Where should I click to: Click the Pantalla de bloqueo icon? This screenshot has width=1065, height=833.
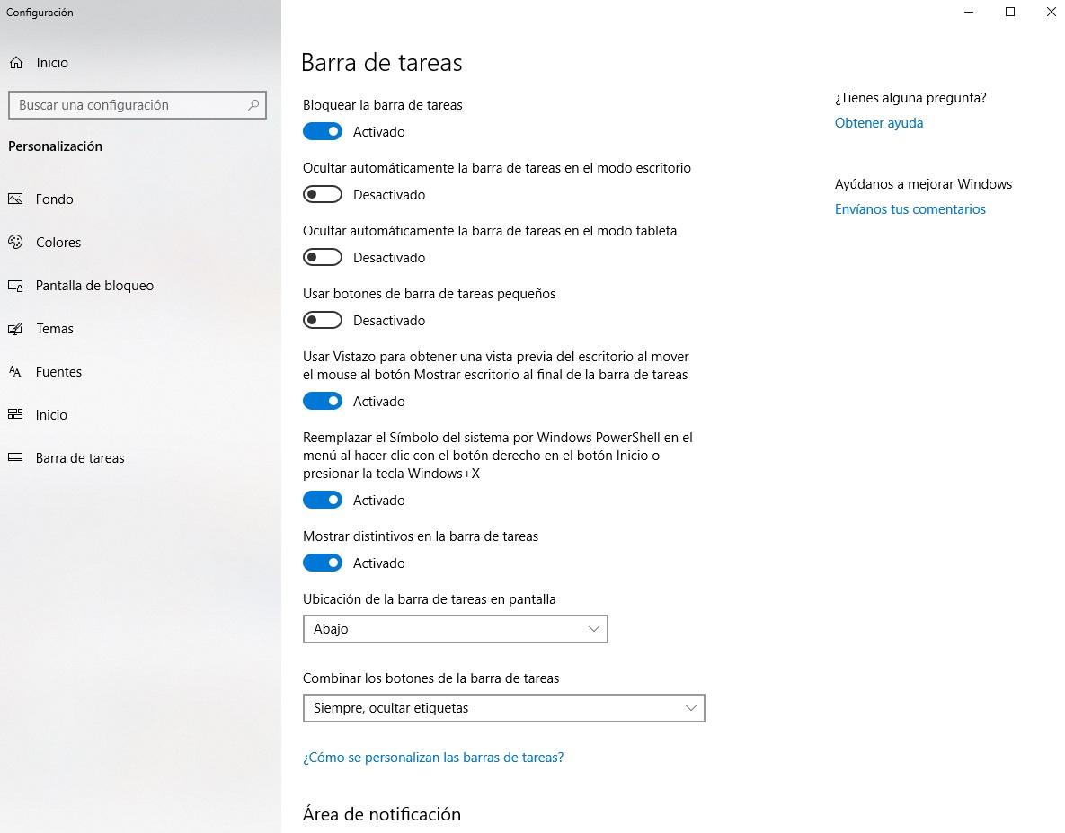pos(15,286)
